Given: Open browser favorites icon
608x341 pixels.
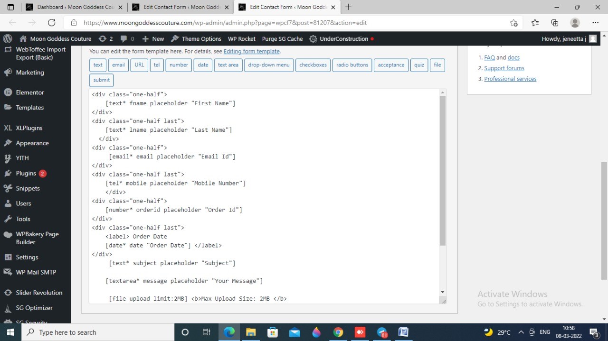Looking at the screenshot, I should pyautogui.click(x=535, y=23).
